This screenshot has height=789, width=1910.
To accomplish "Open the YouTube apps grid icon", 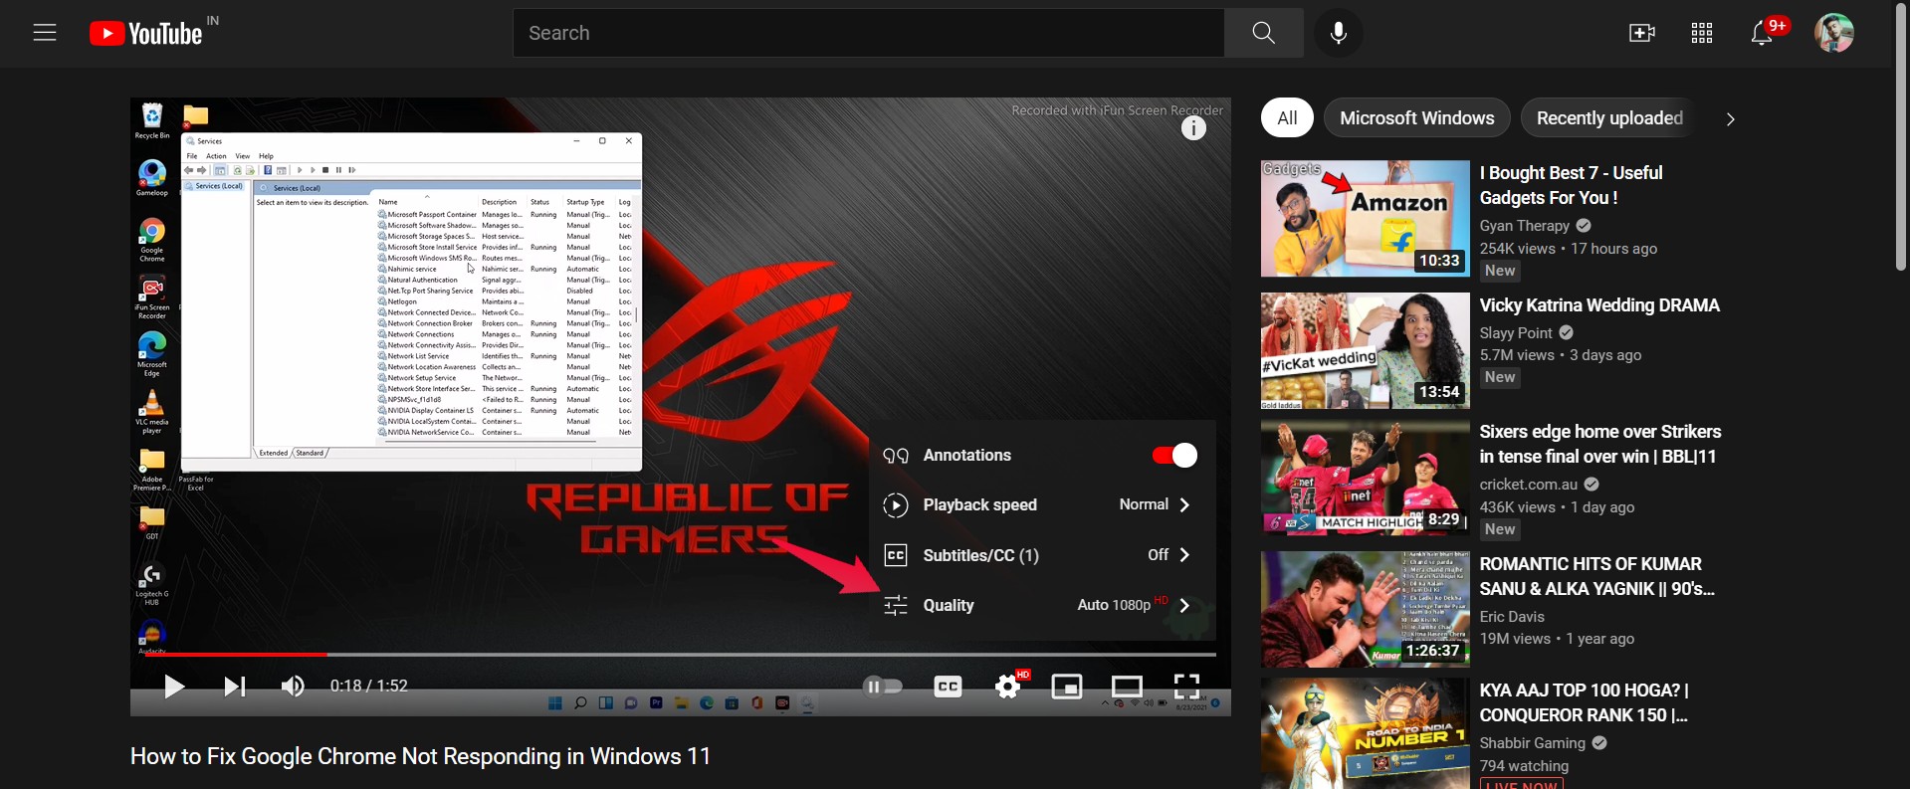I will pyautogui.click(x=1702, y=33).
